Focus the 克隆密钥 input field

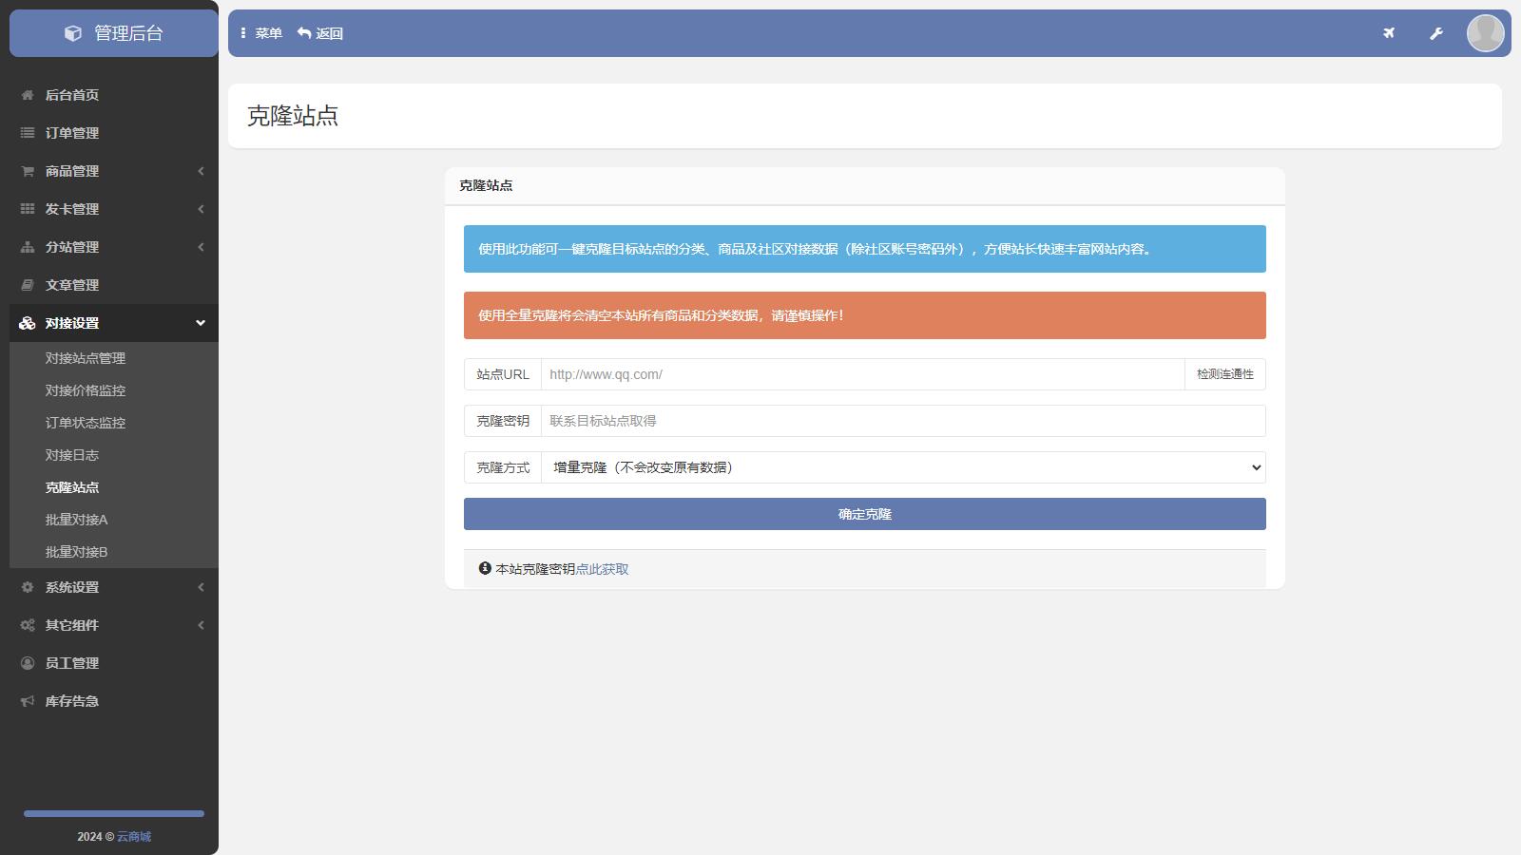point(903,421)
